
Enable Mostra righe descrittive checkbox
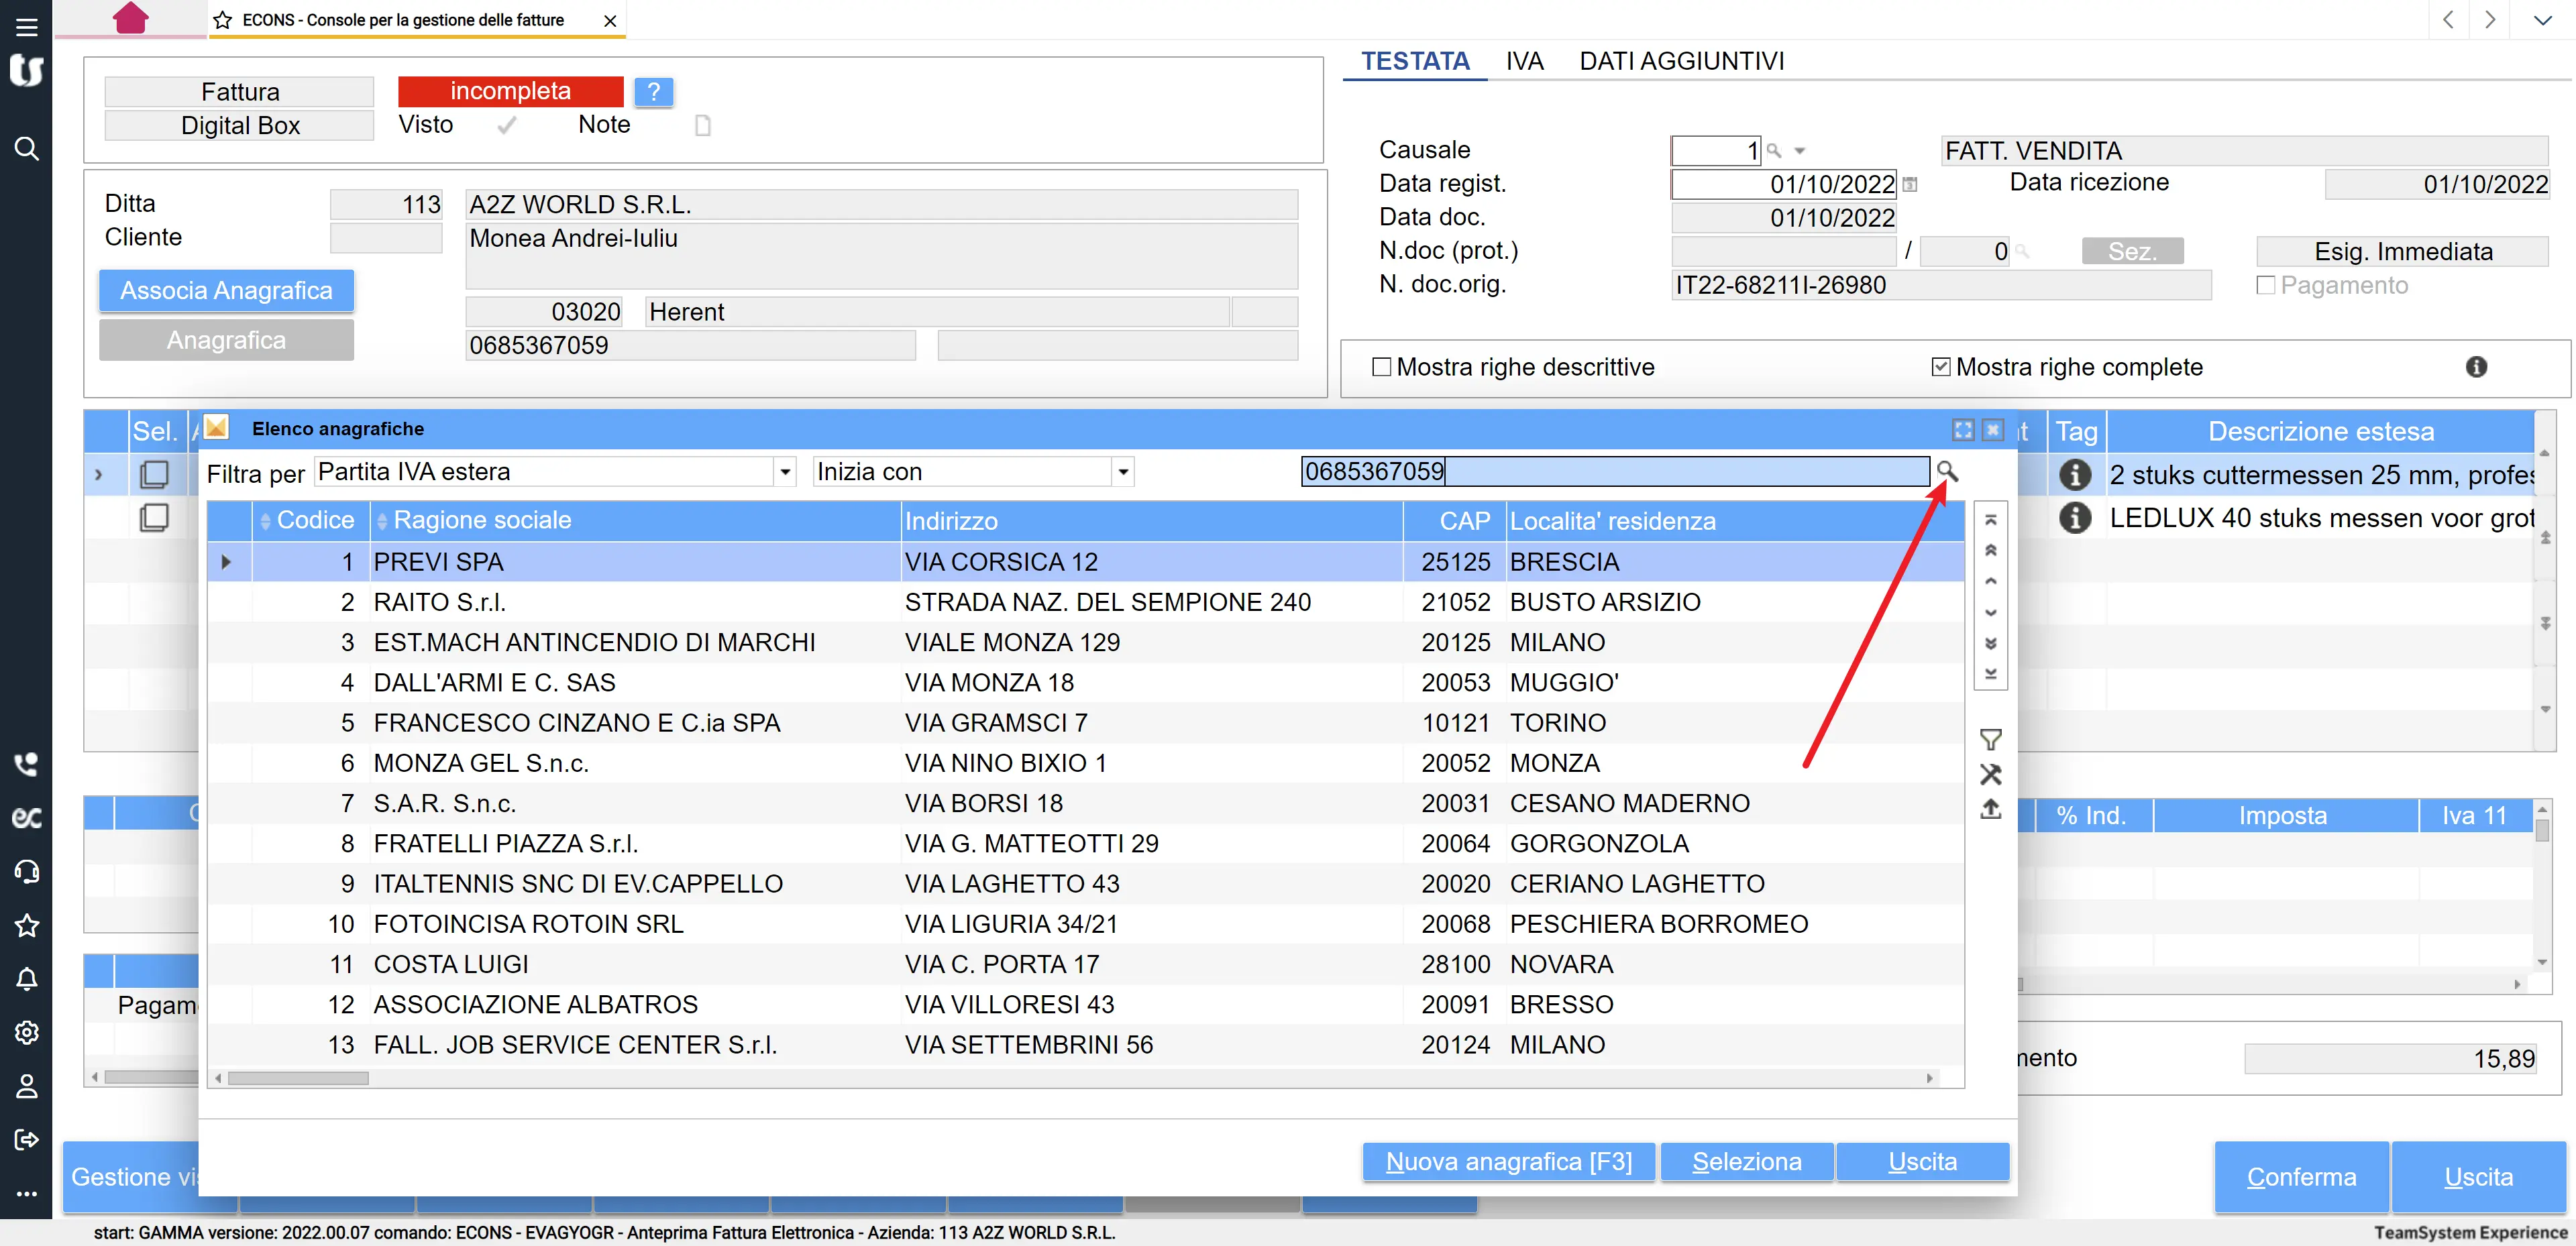tap(1381, 367)
